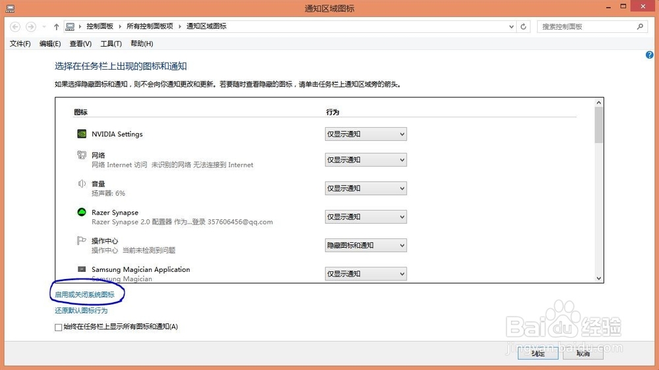
Task: Open behavior dropdown for Razer Synapse
Action: pos(366,217)
